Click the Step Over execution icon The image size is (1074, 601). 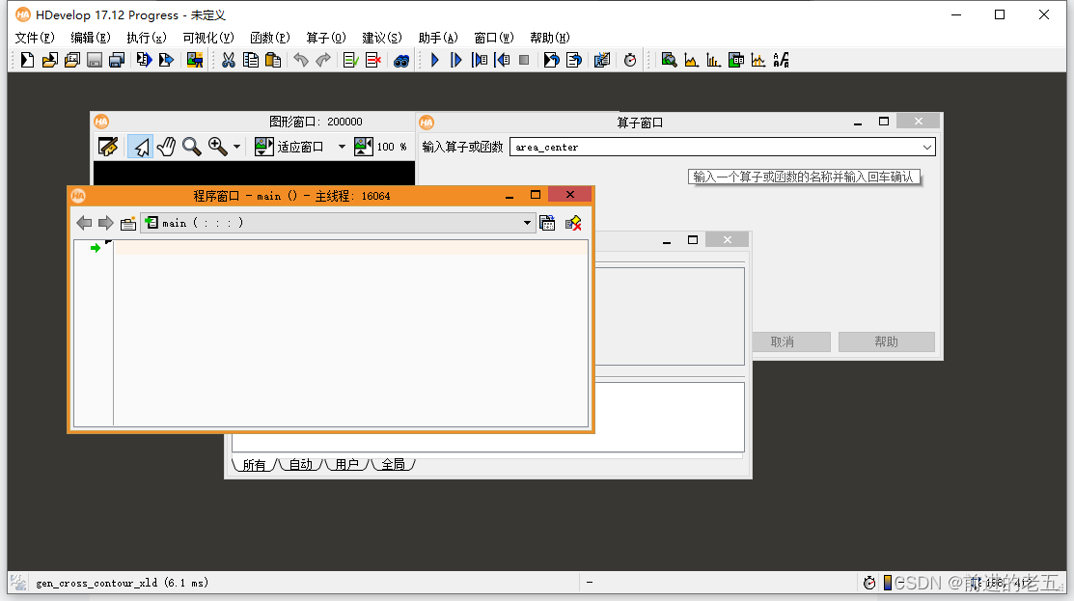(x=455, y=59)
